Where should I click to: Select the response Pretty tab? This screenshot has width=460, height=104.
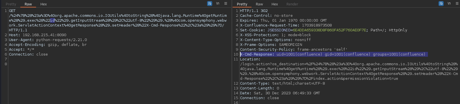coord(242,4)
